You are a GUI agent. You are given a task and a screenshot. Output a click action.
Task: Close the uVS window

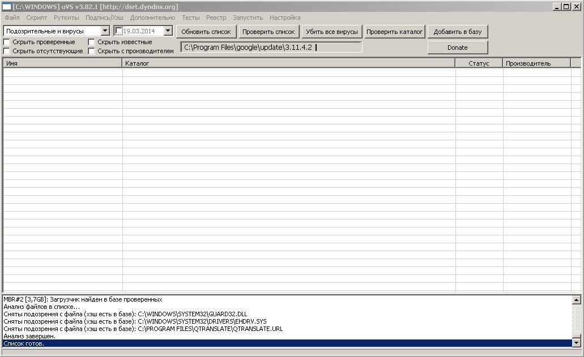[576, 6]
